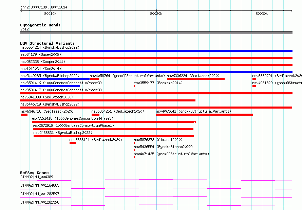
Task: Open CTNNA2|NM_004389 gene label
Action: point(37,177)
